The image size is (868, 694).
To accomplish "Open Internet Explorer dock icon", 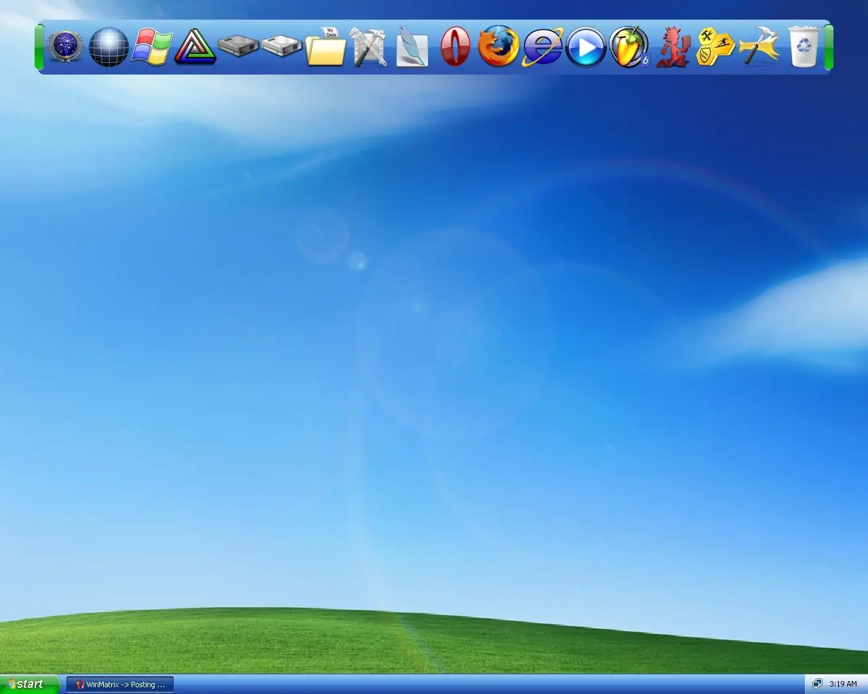I will coord(542,47).
